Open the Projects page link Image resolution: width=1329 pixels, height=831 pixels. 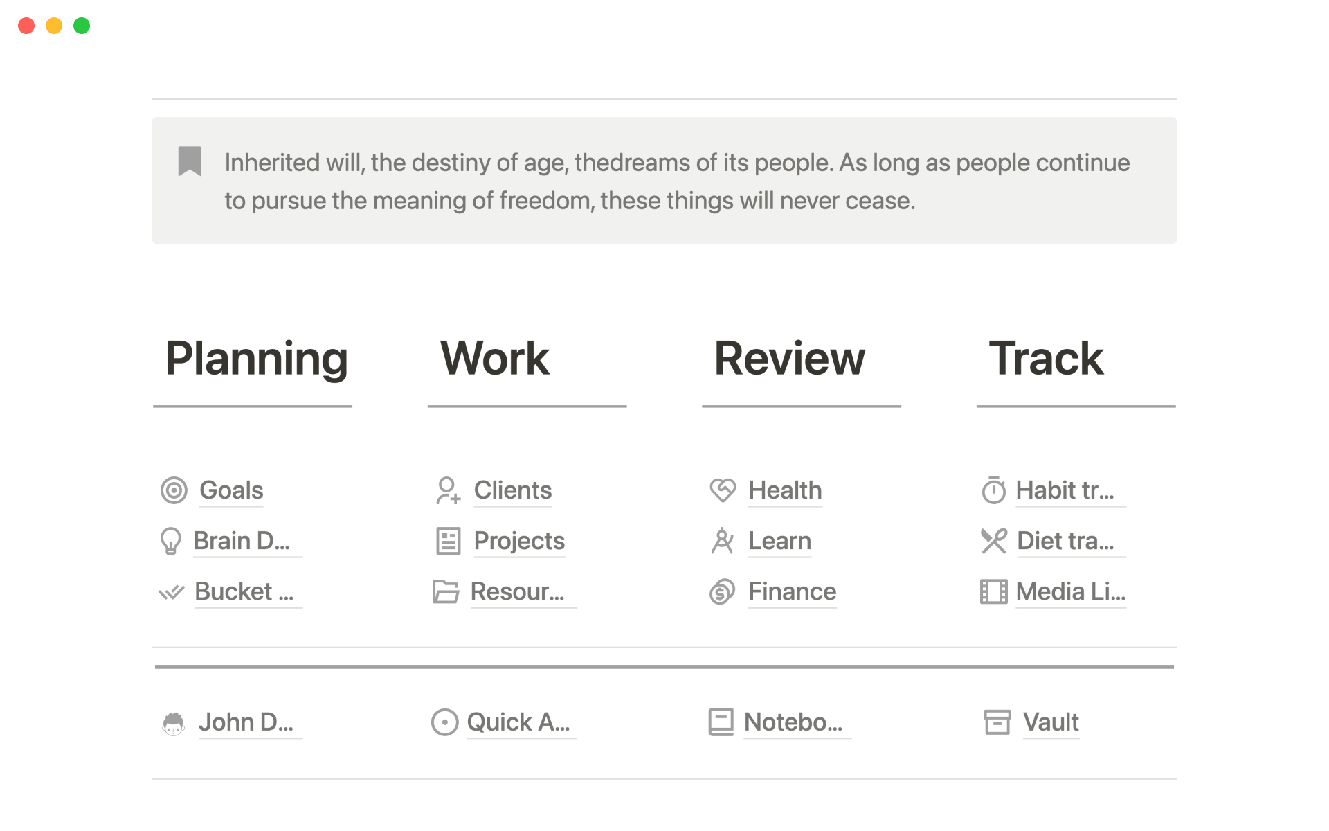519,541
